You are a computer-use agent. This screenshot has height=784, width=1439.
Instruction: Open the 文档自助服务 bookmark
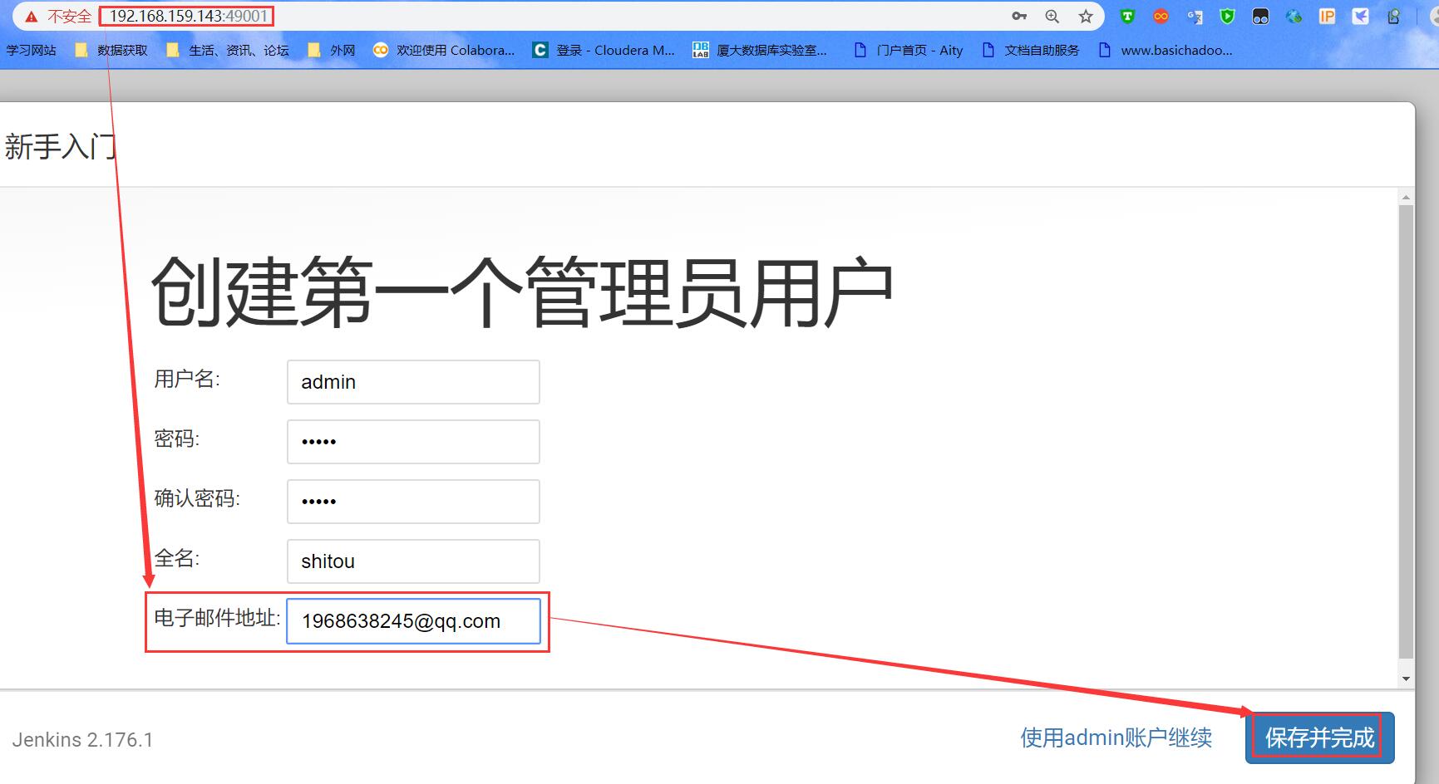1030,50
